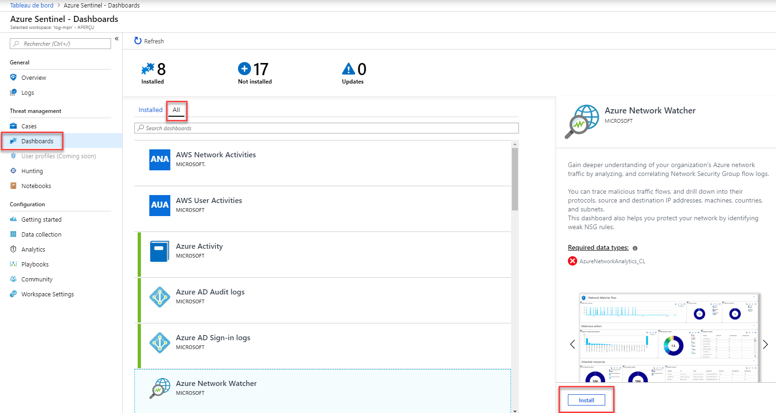The image size is (776, 413).
Task: Click the Analytics shield icon
Action: pos(13,249)
